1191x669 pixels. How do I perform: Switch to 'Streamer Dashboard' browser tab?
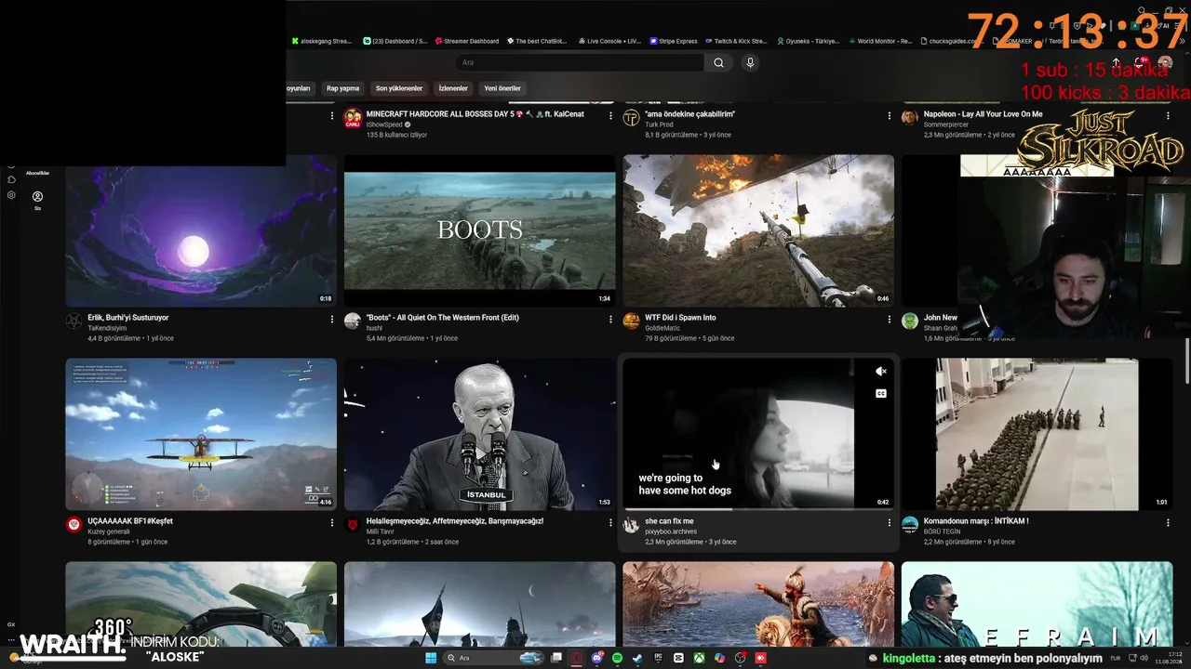click(x=466, y=41)
